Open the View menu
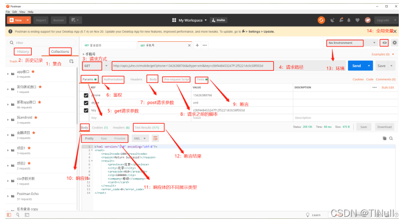This screenshot has width=402, height=222. 22,12
